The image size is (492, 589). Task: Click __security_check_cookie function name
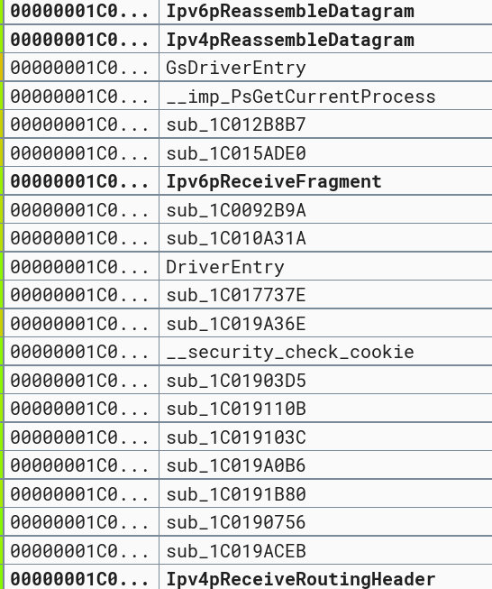coord(290,352)
